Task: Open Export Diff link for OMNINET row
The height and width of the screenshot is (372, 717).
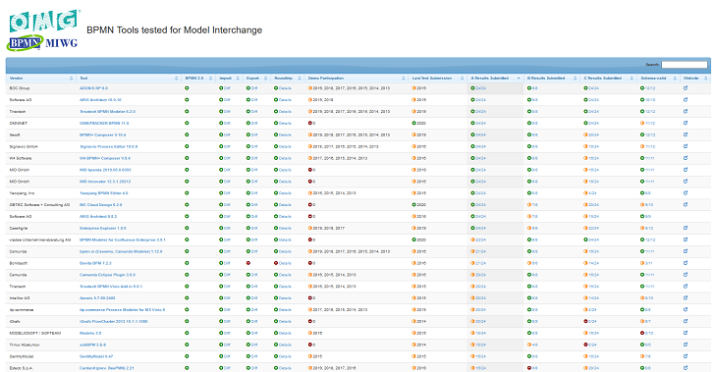Action: tap(254, 123)
